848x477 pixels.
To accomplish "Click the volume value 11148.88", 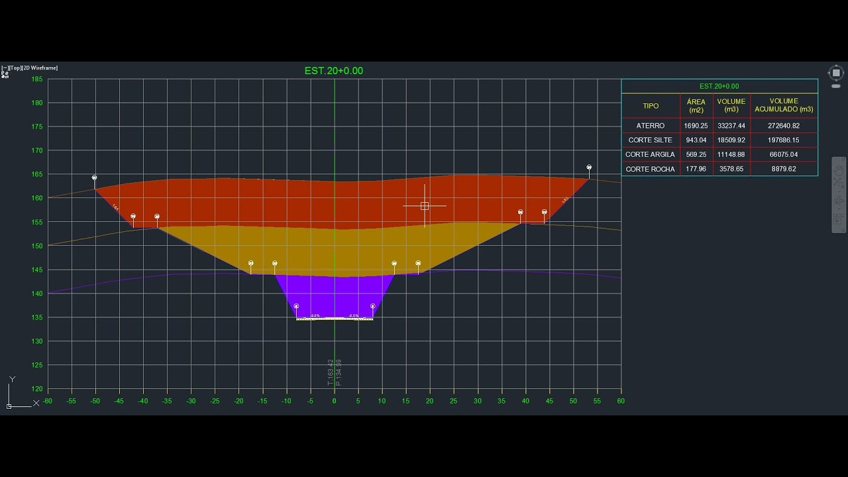I will pyautogui.click(x=731, y=155).
